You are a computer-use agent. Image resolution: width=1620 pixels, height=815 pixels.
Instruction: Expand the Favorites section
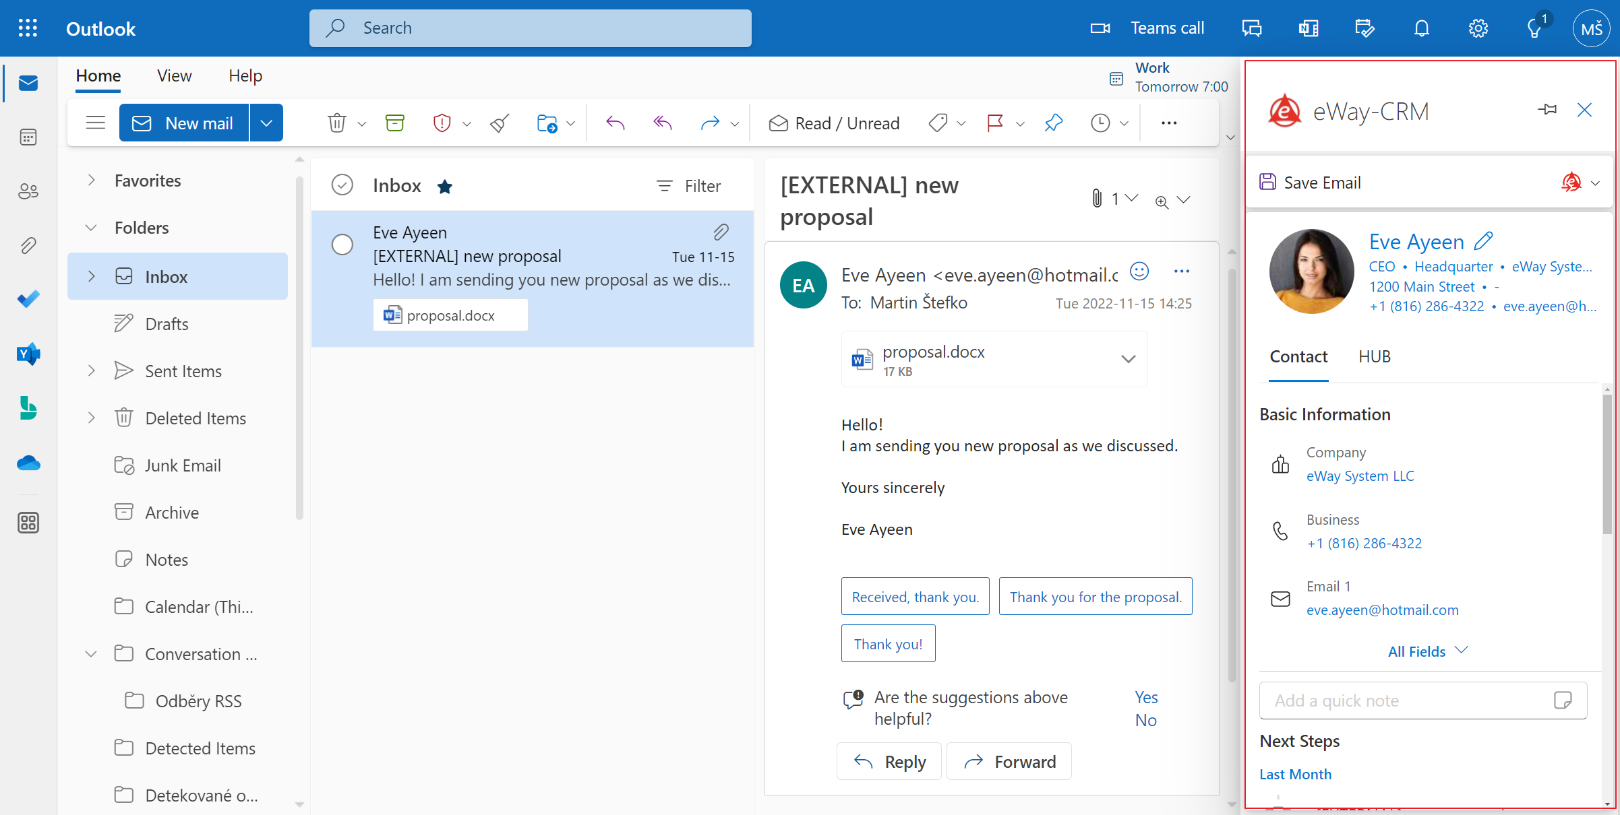pyautogui.click(x=92, y=180)
